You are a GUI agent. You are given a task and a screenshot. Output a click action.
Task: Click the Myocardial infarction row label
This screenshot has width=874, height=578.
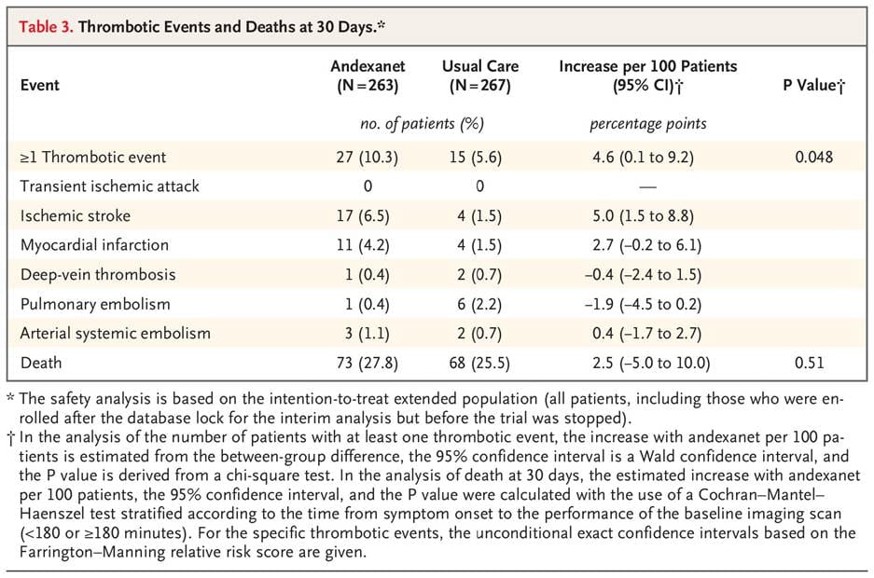click(x=94, y=245)
